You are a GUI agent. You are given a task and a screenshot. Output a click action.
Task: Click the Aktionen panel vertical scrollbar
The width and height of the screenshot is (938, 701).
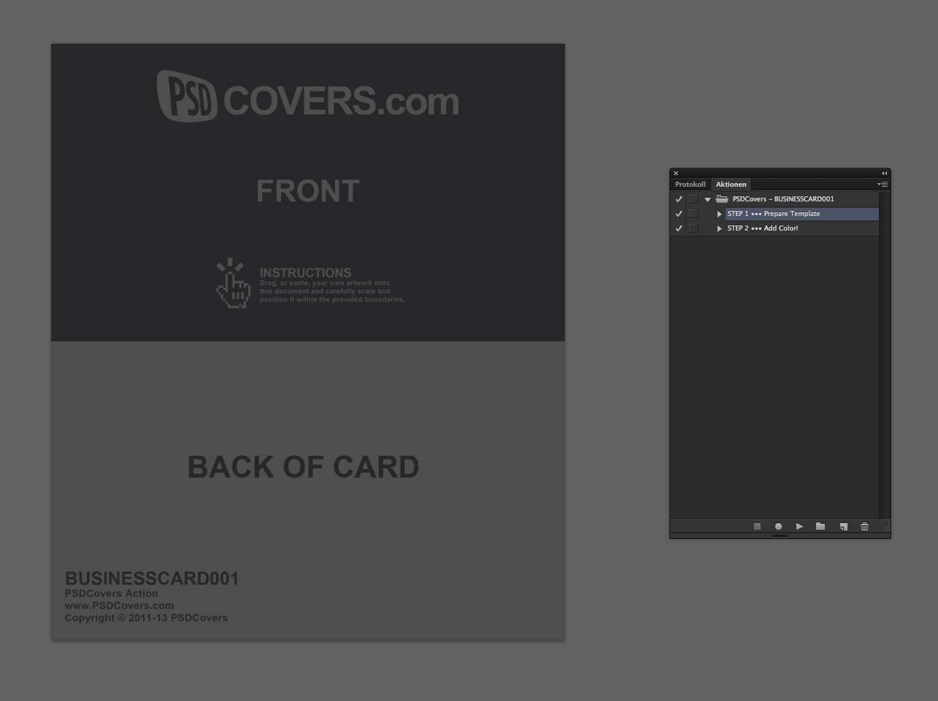pos(884,355)
